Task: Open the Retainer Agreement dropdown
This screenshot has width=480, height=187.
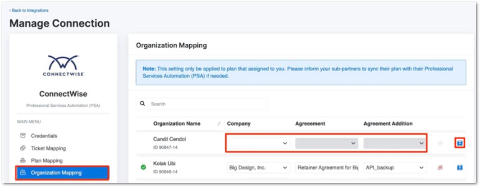Action: click(x=326, y=168)
